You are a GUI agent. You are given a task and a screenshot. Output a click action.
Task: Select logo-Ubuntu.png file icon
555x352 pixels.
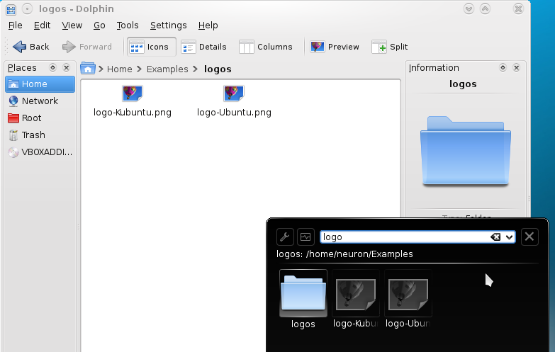tap(234, 93)
